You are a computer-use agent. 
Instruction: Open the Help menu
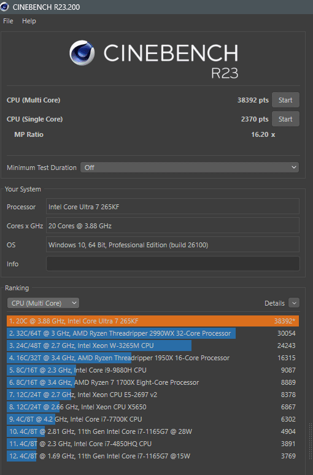(29, 21)
